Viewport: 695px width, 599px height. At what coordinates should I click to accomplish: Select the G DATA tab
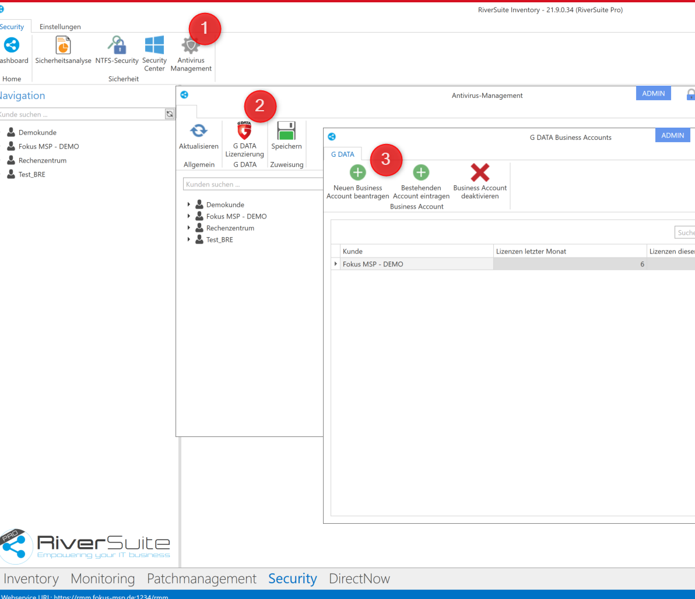(x=343, y=154)
